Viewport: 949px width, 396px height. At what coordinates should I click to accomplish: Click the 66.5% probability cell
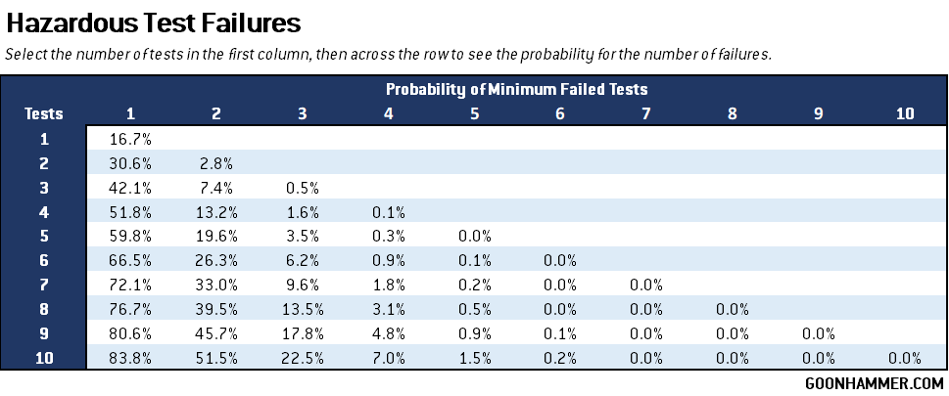[x=130, y=260]
